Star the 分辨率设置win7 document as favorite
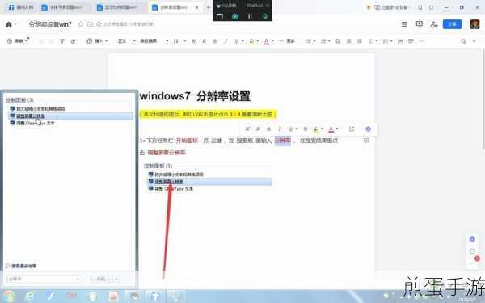Screen dimensions: 485x303 (x=81, y=24)
